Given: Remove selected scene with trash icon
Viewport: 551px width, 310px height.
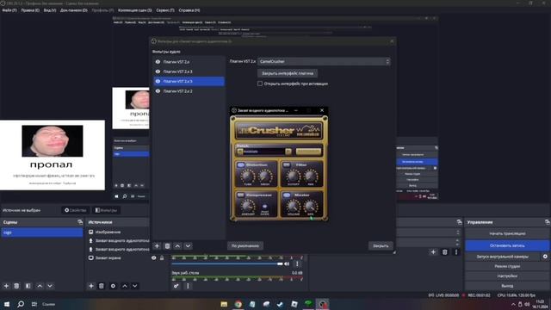Looking at the screenshot, I should [x=16, y=286].
